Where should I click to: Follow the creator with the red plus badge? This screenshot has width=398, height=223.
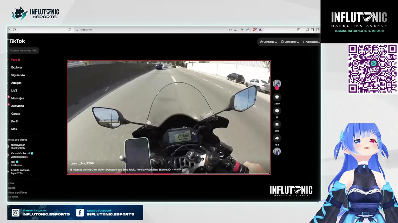[x=277, y=88]
